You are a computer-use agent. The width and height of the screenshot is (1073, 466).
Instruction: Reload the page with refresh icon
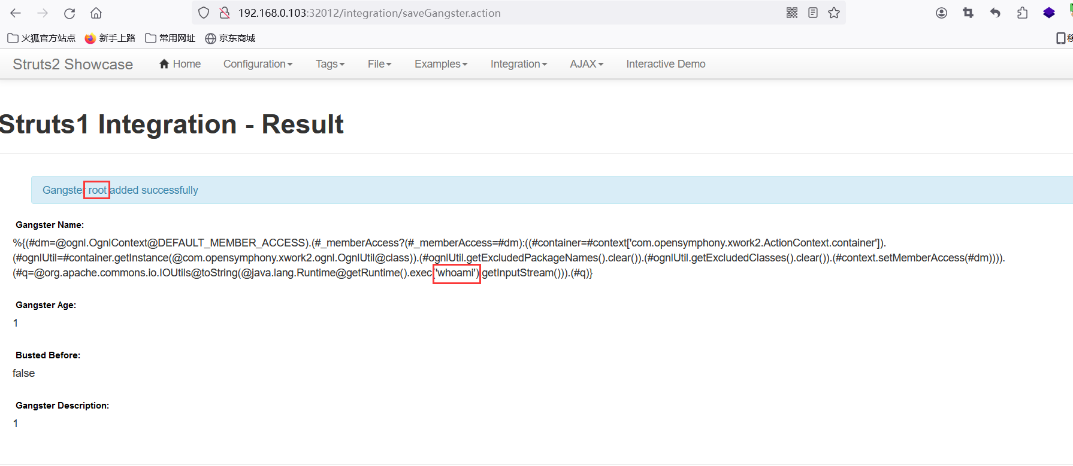coord(69,13)
